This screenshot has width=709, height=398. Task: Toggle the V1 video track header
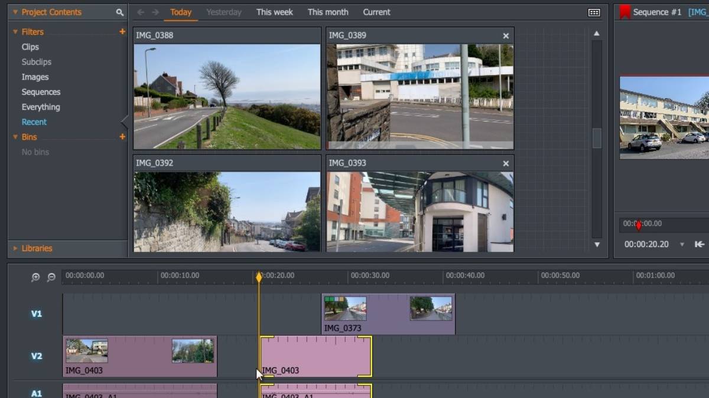tap(37, 314)
